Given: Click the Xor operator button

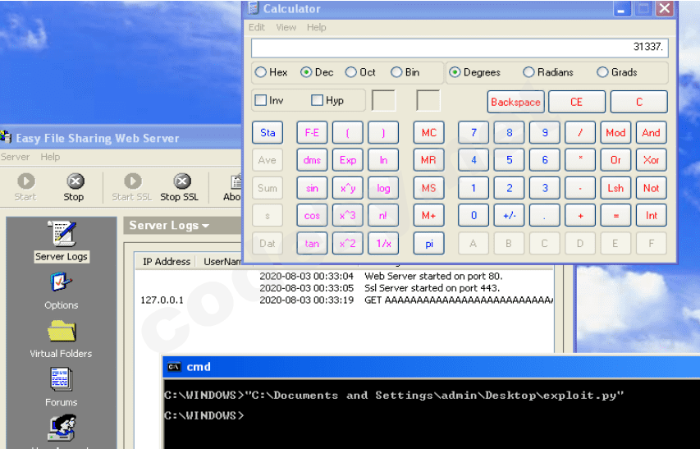Looking at the screenshot, I should click(652, 160).
